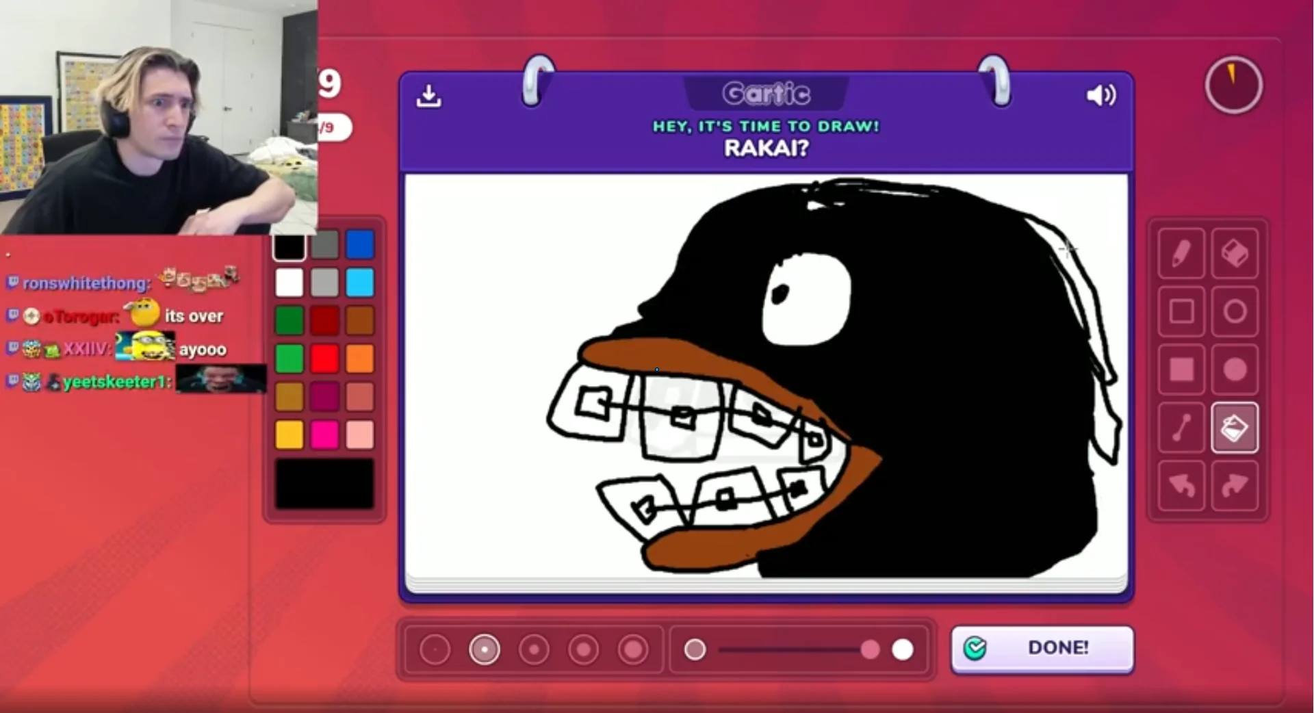Choose the empty rectangle shape tool
Image resolution: width=1314 pixels, height=713 pixels.
[x=1181, y=312]
